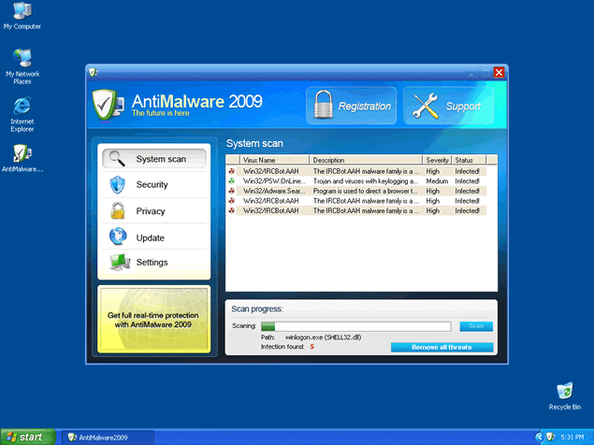
Task: Sort results by Virus Name column
Action: point(274,161)
